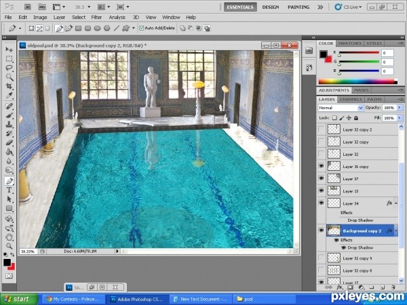407x305 pixels.
Task: Toggle Drop Shadow effect on Background copy 2
Action: [x=343, y=247]
